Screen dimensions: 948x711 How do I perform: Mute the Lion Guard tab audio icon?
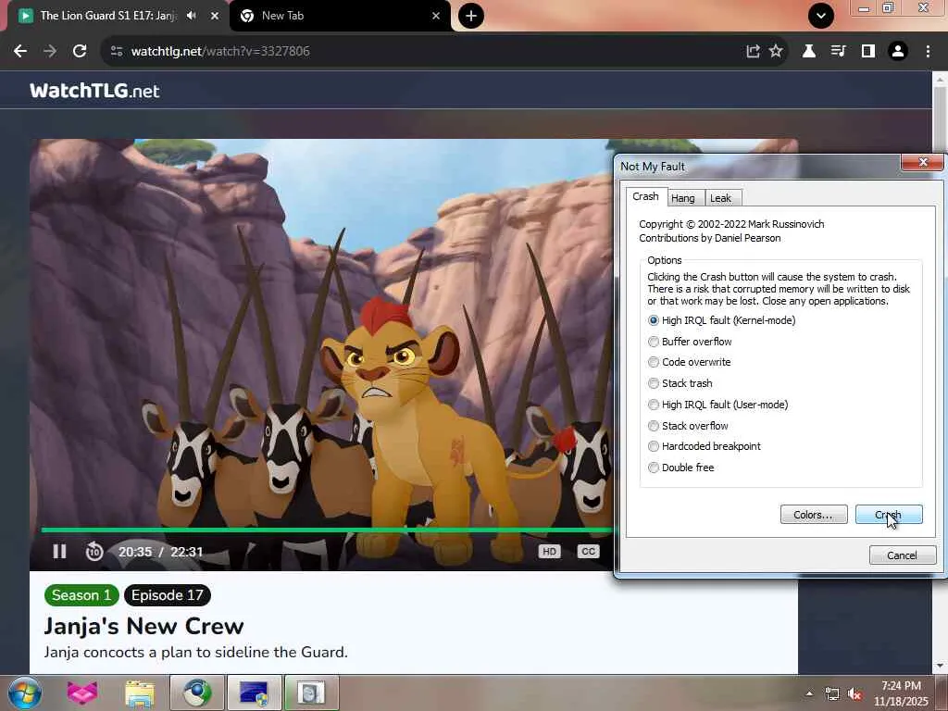click(x=192, y=16)
